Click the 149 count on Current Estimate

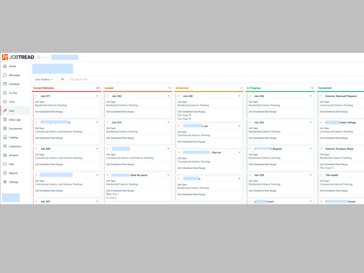click(x=98, y=88)
